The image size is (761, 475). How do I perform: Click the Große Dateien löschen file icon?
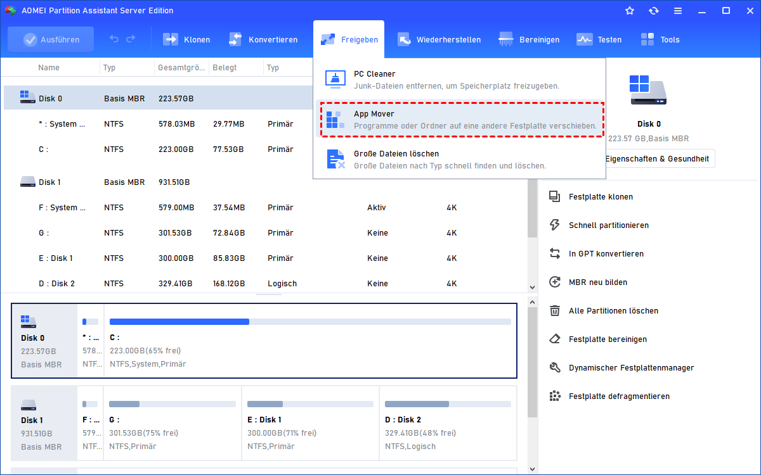point(335,159)
